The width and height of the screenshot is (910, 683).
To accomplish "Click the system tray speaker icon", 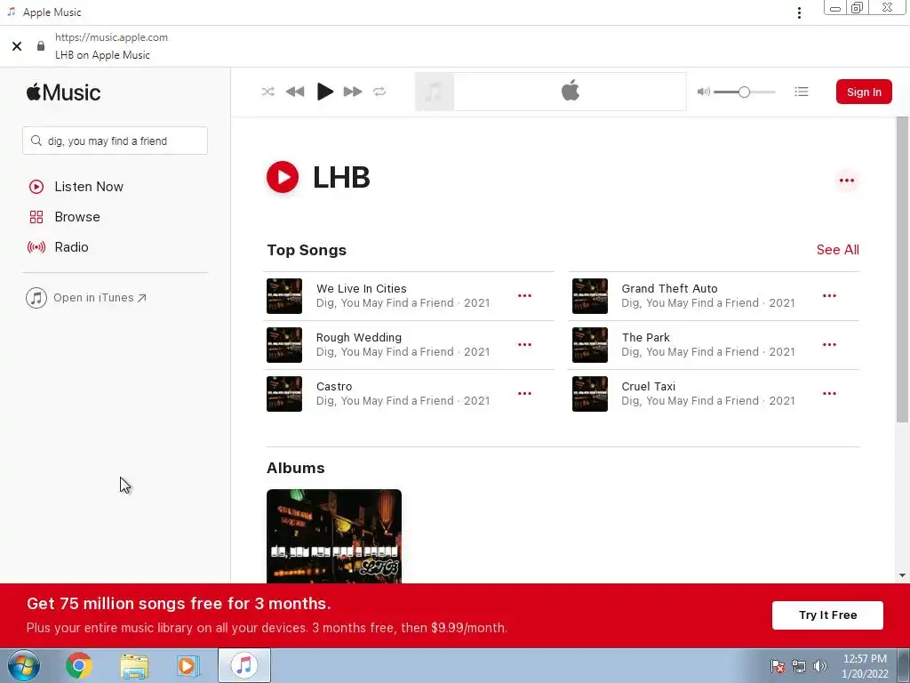I will [820, 666].
